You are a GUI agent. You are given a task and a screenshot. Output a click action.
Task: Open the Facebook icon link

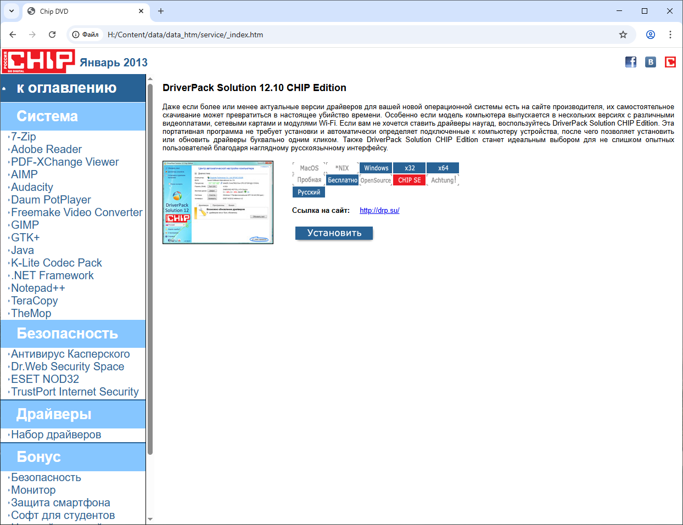point(631,62)
